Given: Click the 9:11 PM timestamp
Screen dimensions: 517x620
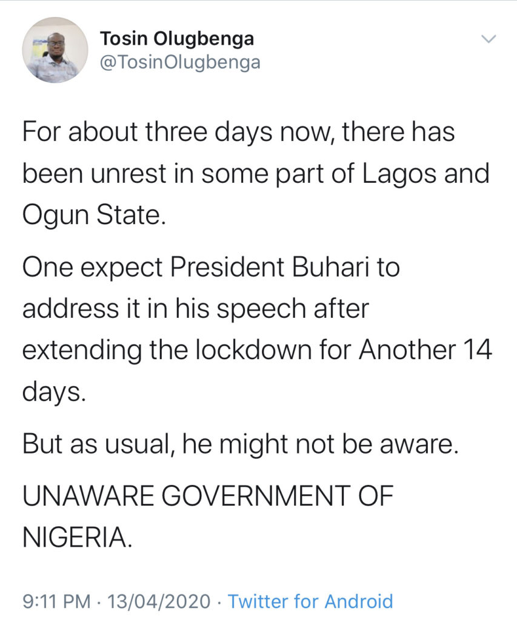Looking at the screenshot, I should tap(56, 601).
